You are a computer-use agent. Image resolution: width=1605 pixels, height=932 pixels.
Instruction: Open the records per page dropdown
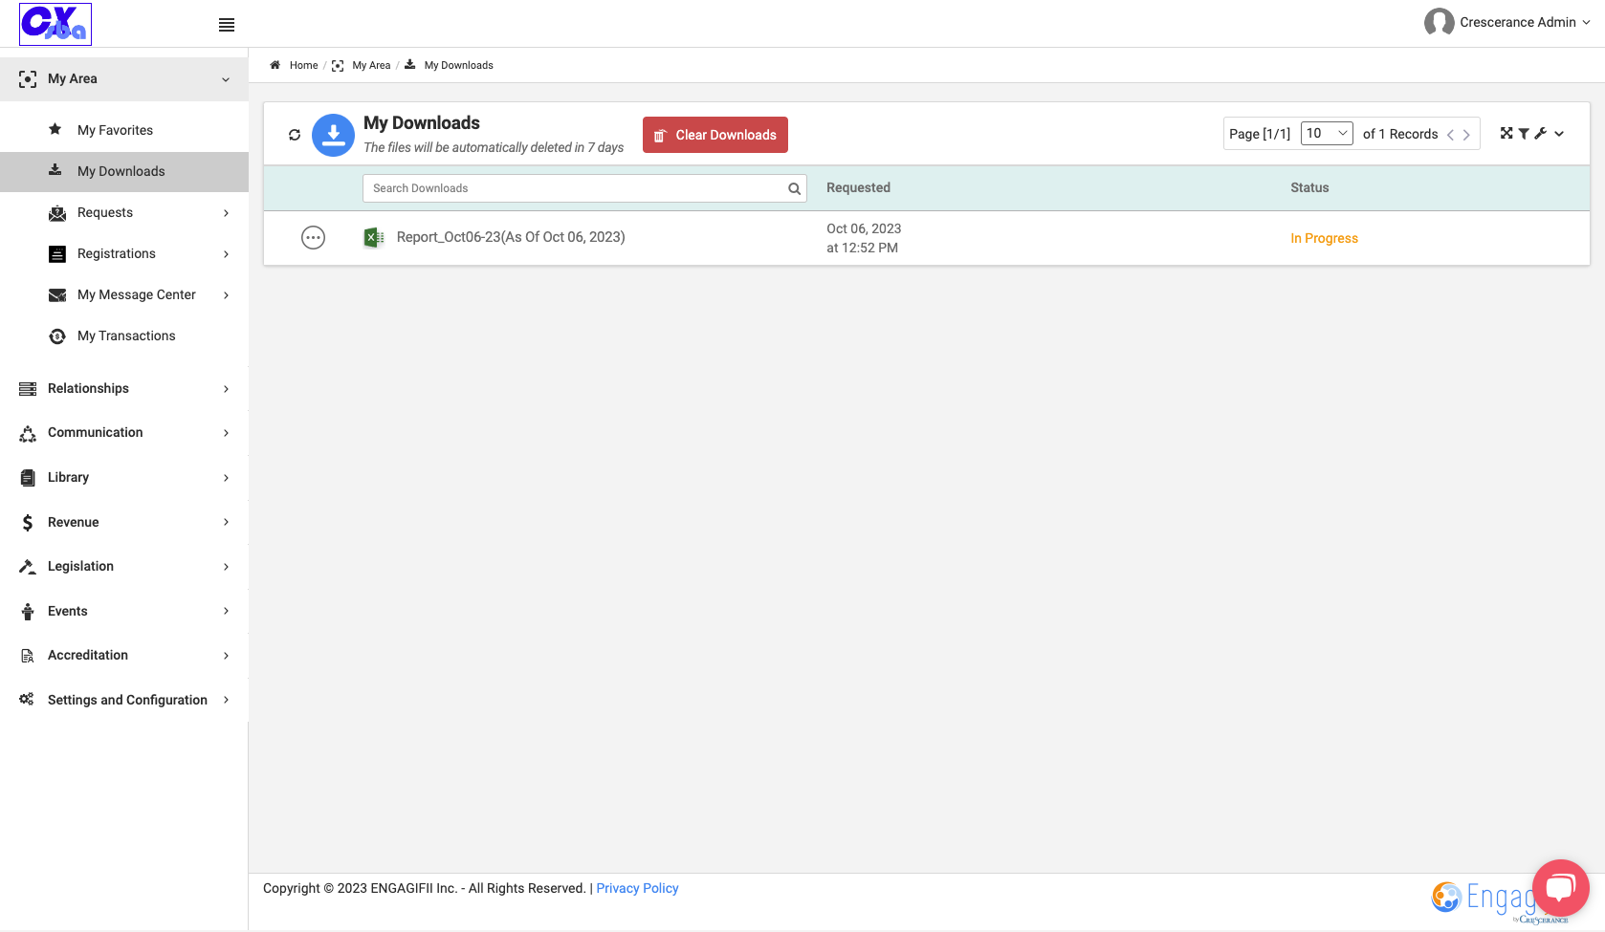click(1327, 134)
